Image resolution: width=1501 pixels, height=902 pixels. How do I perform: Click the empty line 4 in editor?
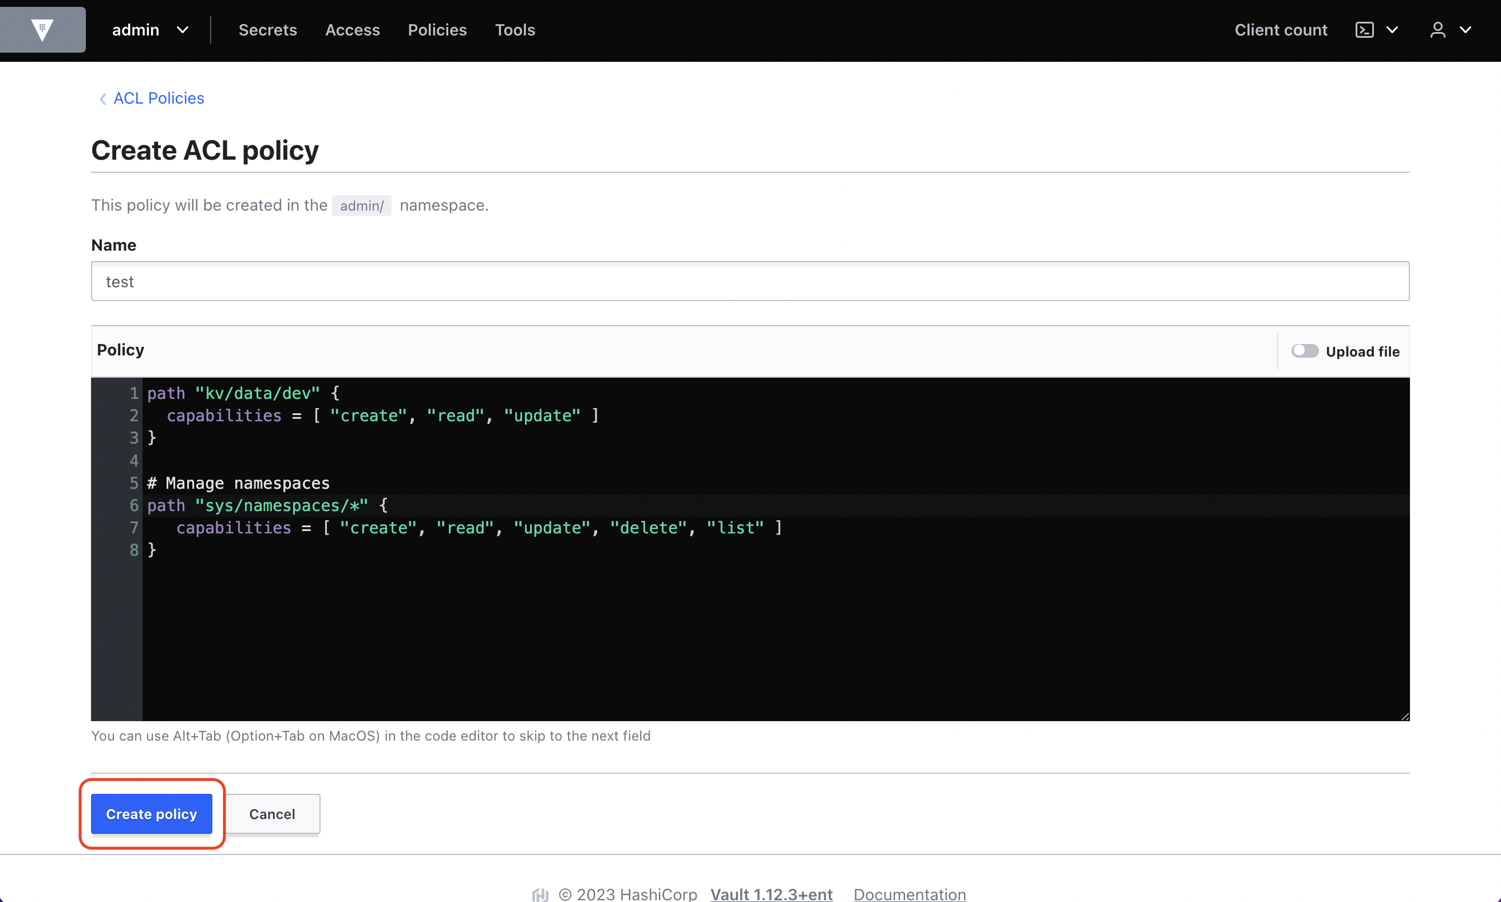776,461
